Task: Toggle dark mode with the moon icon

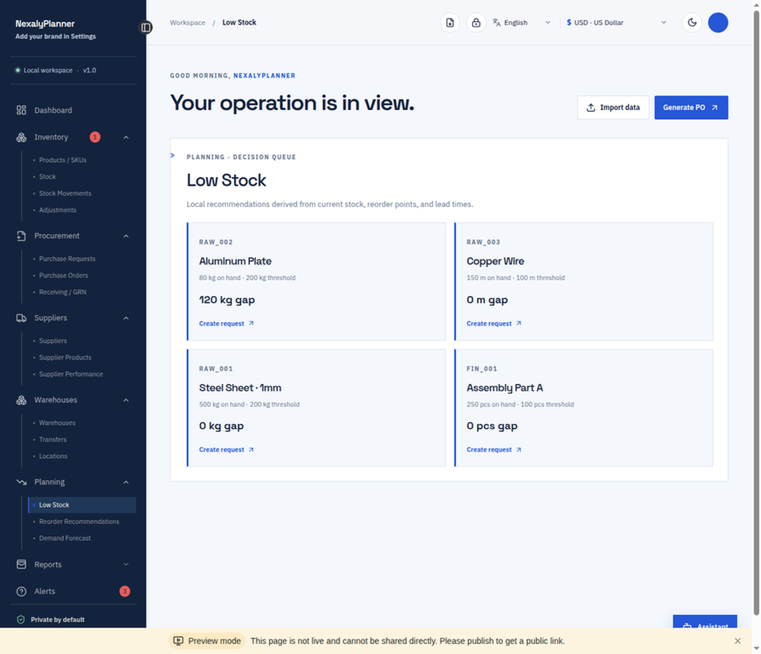Action: [692, 22]
